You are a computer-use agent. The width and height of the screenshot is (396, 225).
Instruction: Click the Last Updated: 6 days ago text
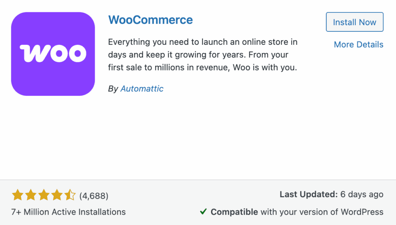tap(331, 194)
